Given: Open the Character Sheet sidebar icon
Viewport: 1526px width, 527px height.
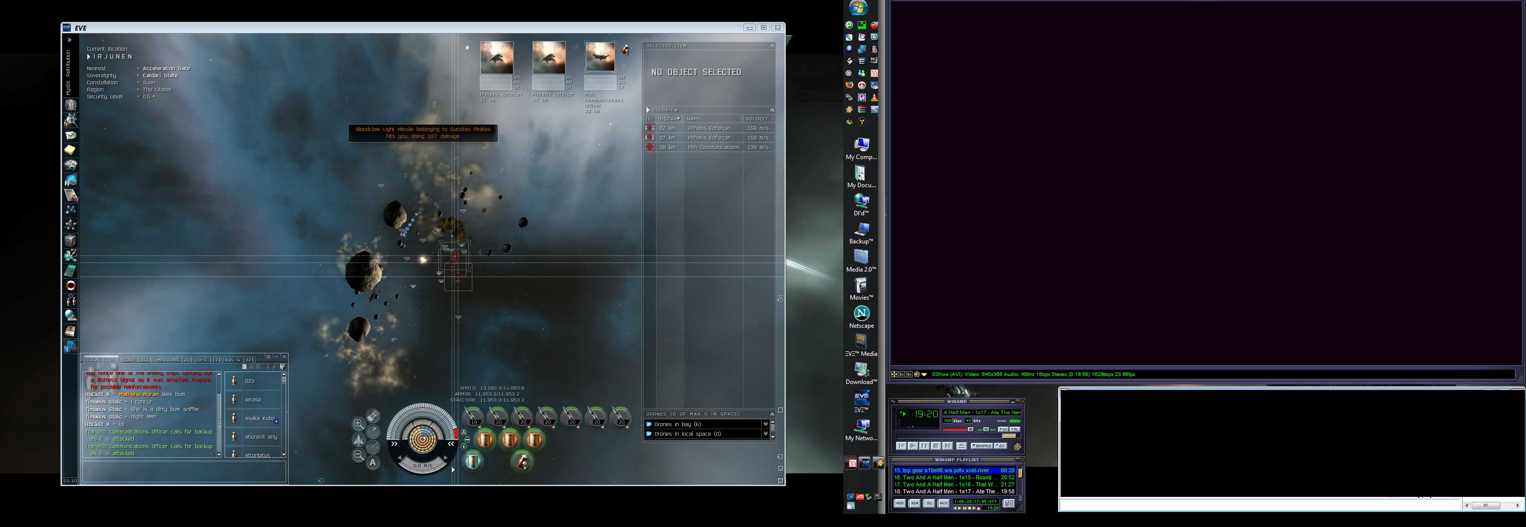Looking at the screenshot, I should tap(70, 105).
